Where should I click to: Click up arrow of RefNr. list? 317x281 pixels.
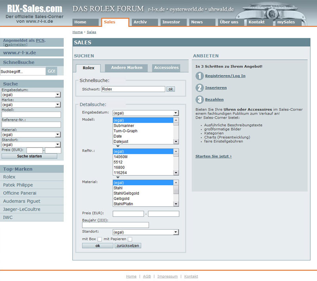pos(176,152)
